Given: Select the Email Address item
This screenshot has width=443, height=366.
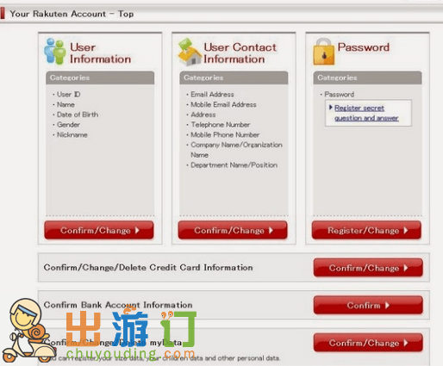Looking at the screenshot, I should tap(212, 94).
